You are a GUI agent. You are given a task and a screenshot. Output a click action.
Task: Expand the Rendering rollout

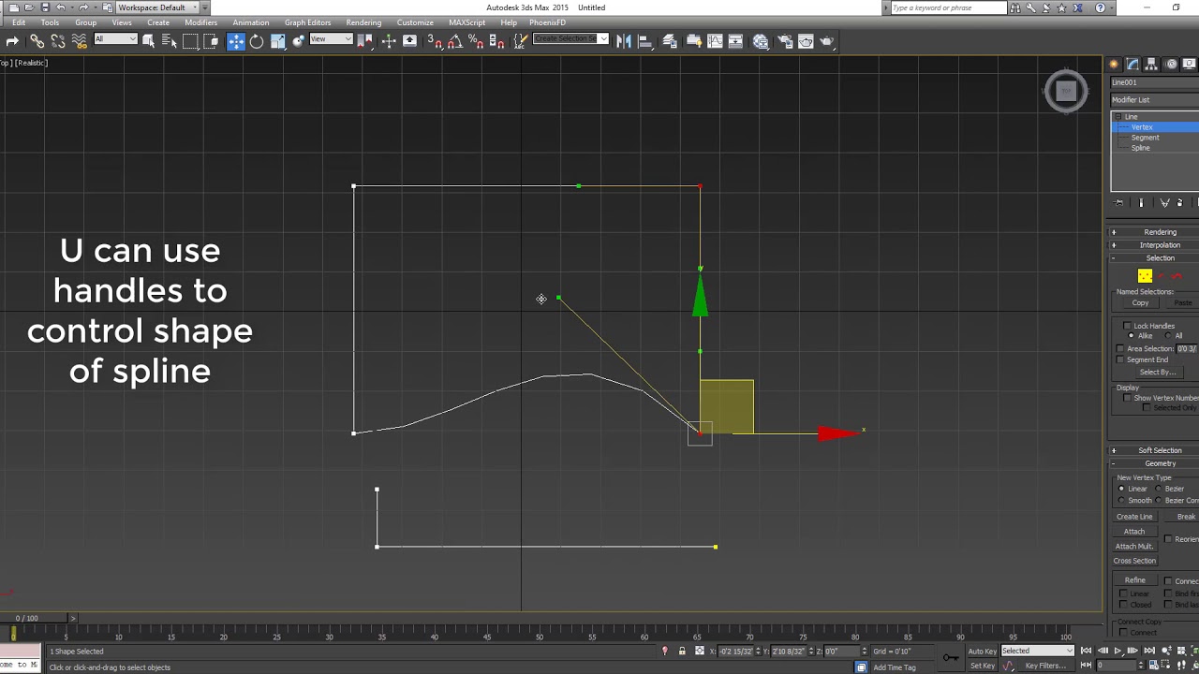click(1154, 232)
